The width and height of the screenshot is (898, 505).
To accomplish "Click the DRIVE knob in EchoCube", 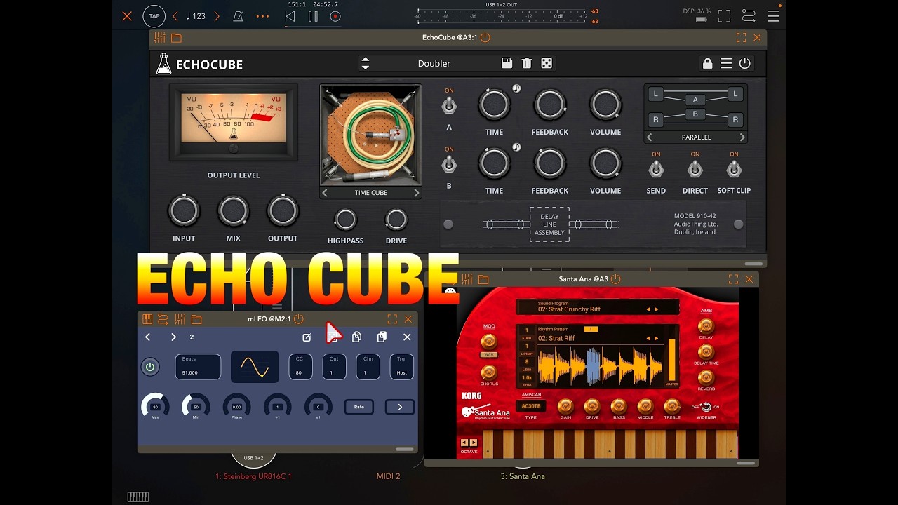I will (396, 220).
